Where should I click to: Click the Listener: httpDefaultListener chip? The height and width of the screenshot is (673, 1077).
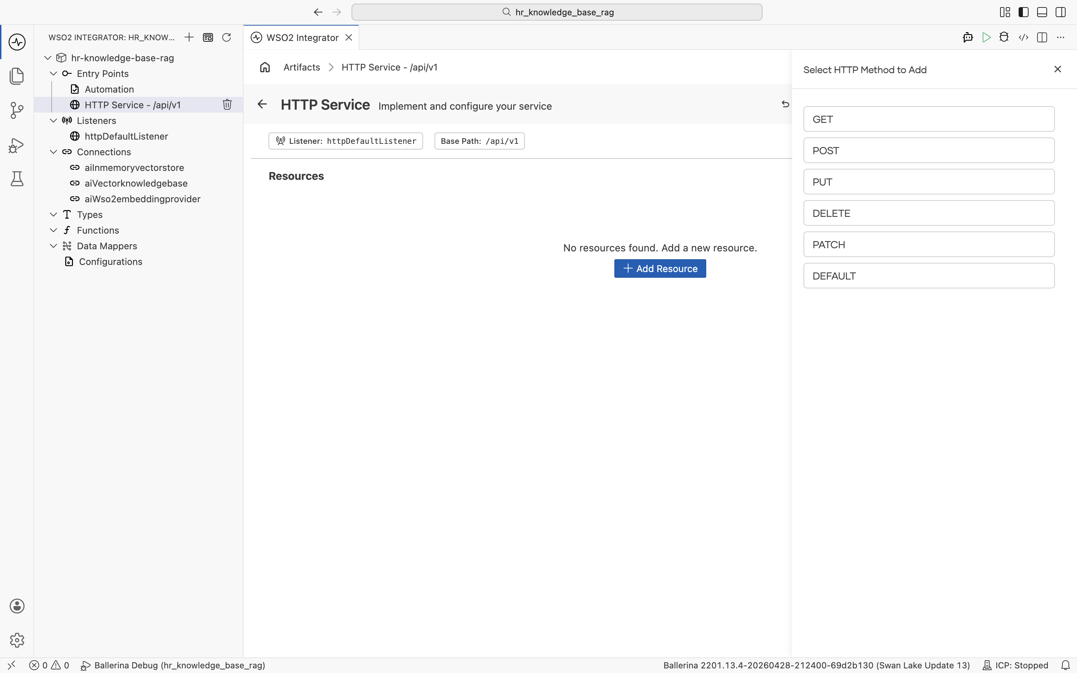pyautogui.click(x=346, y=141)
